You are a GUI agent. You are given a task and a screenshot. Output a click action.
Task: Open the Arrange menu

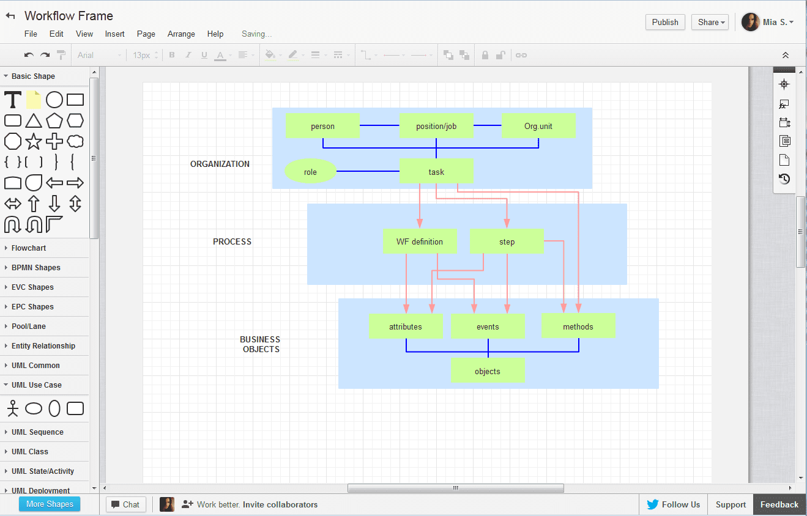click(x=180, y=34)
